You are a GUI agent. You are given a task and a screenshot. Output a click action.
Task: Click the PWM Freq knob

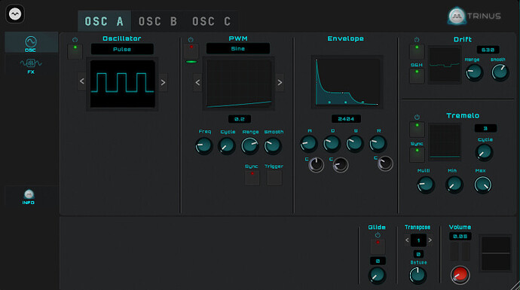point(203,146)
